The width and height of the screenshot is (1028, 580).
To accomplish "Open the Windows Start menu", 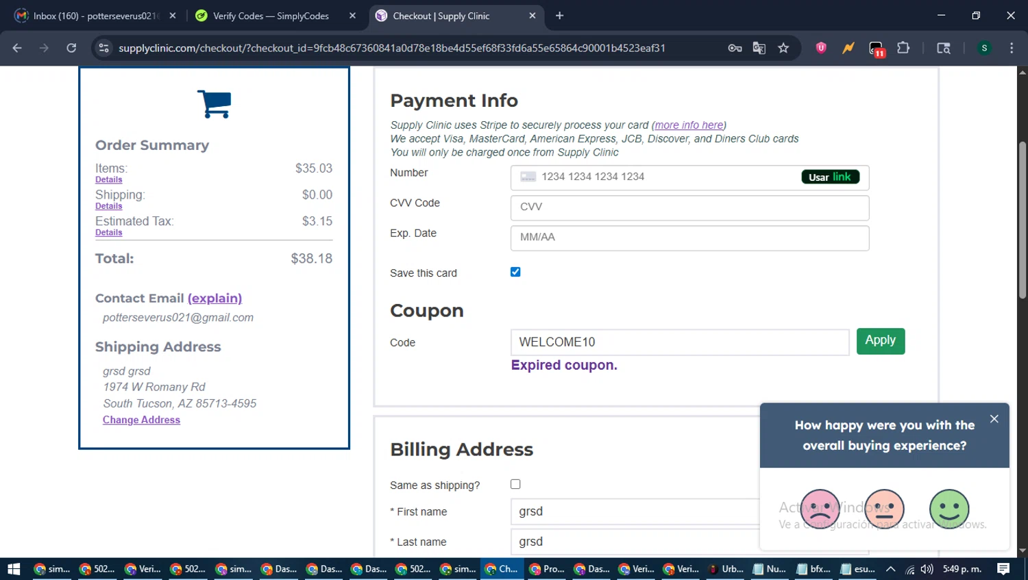I will tap(14, 569).
